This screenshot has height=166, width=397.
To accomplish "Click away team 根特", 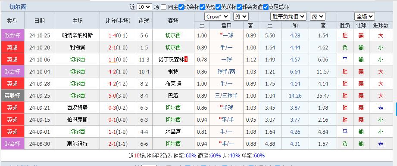I will click(x=173, y=72).
